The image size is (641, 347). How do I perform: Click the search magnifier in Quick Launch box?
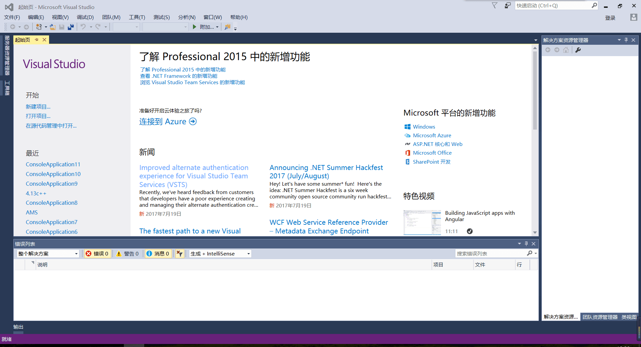tap(594, 5)
